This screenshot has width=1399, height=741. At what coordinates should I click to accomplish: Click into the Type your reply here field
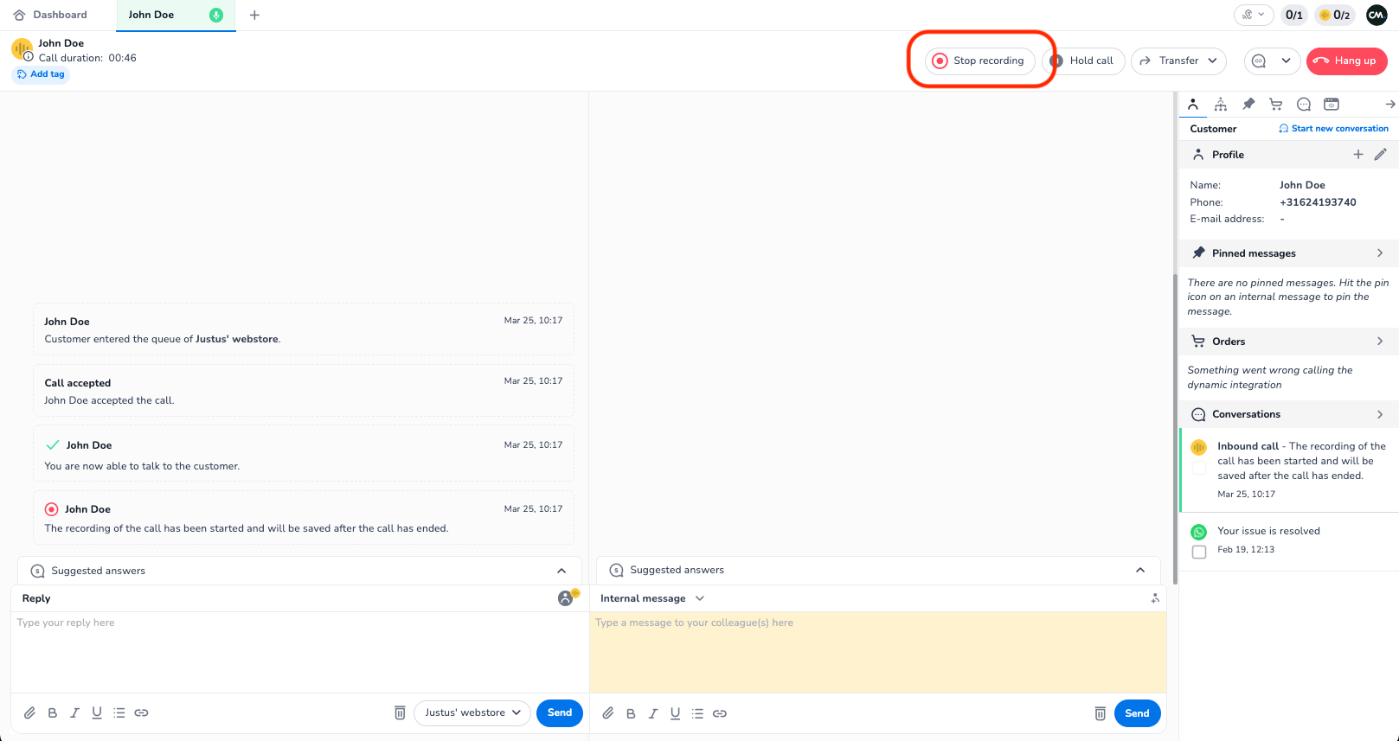(x=298, y=648)
